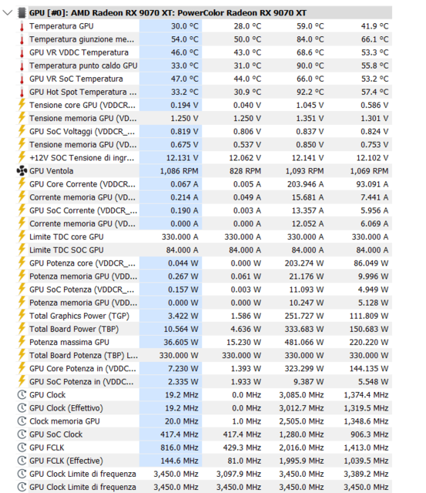426x493 pixels.
Task: Click clock icon beside GPU SoC Clock
Action: pyautogui.click(x=22, y=434)
